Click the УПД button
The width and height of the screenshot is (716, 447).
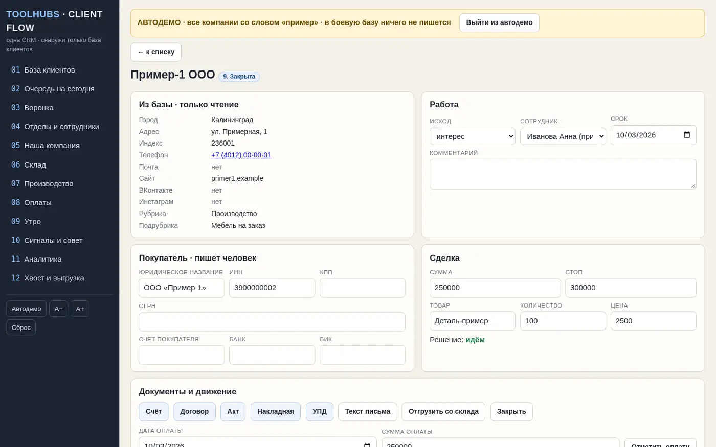coord(320,412)
